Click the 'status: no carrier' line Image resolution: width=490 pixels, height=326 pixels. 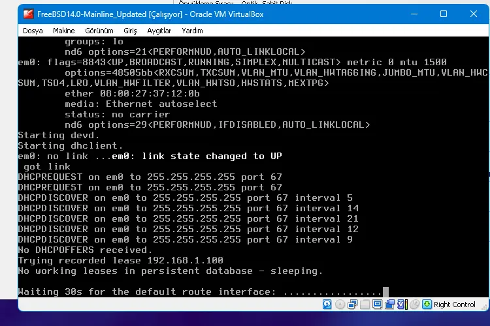click(x=118, y=115)
